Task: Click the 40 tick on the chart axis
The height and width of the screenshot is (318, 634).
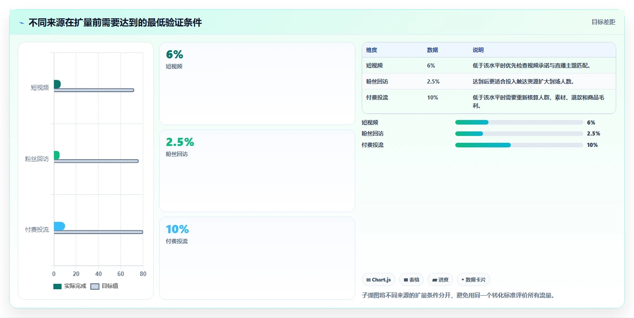Action: click(x=99, y=274)
